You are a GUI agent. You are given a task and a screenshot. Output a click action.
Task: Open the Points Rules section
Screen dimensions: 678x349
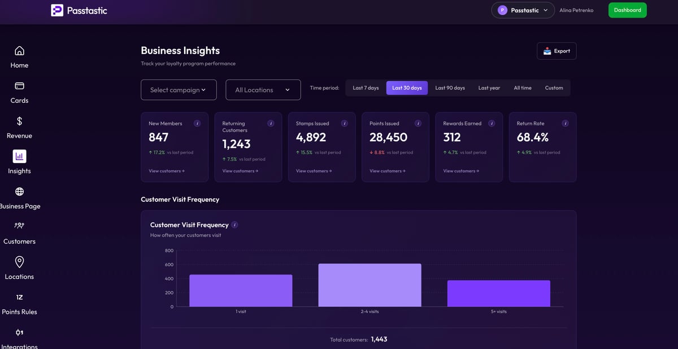pyautogui.click(x=19, y=304)
